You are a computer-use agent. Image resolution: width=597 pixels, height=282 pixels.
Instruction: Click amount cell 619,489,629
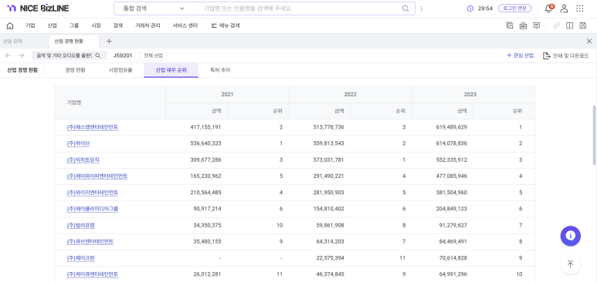pos(452,127)
